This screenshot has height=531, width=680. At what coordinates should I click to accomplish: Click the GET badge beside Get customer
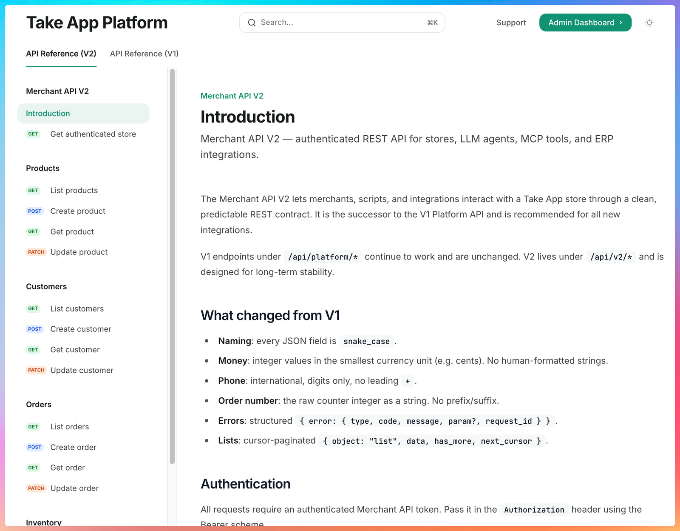(33, 350)
